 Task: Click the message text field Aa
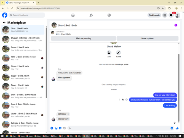tap(118, 128)
